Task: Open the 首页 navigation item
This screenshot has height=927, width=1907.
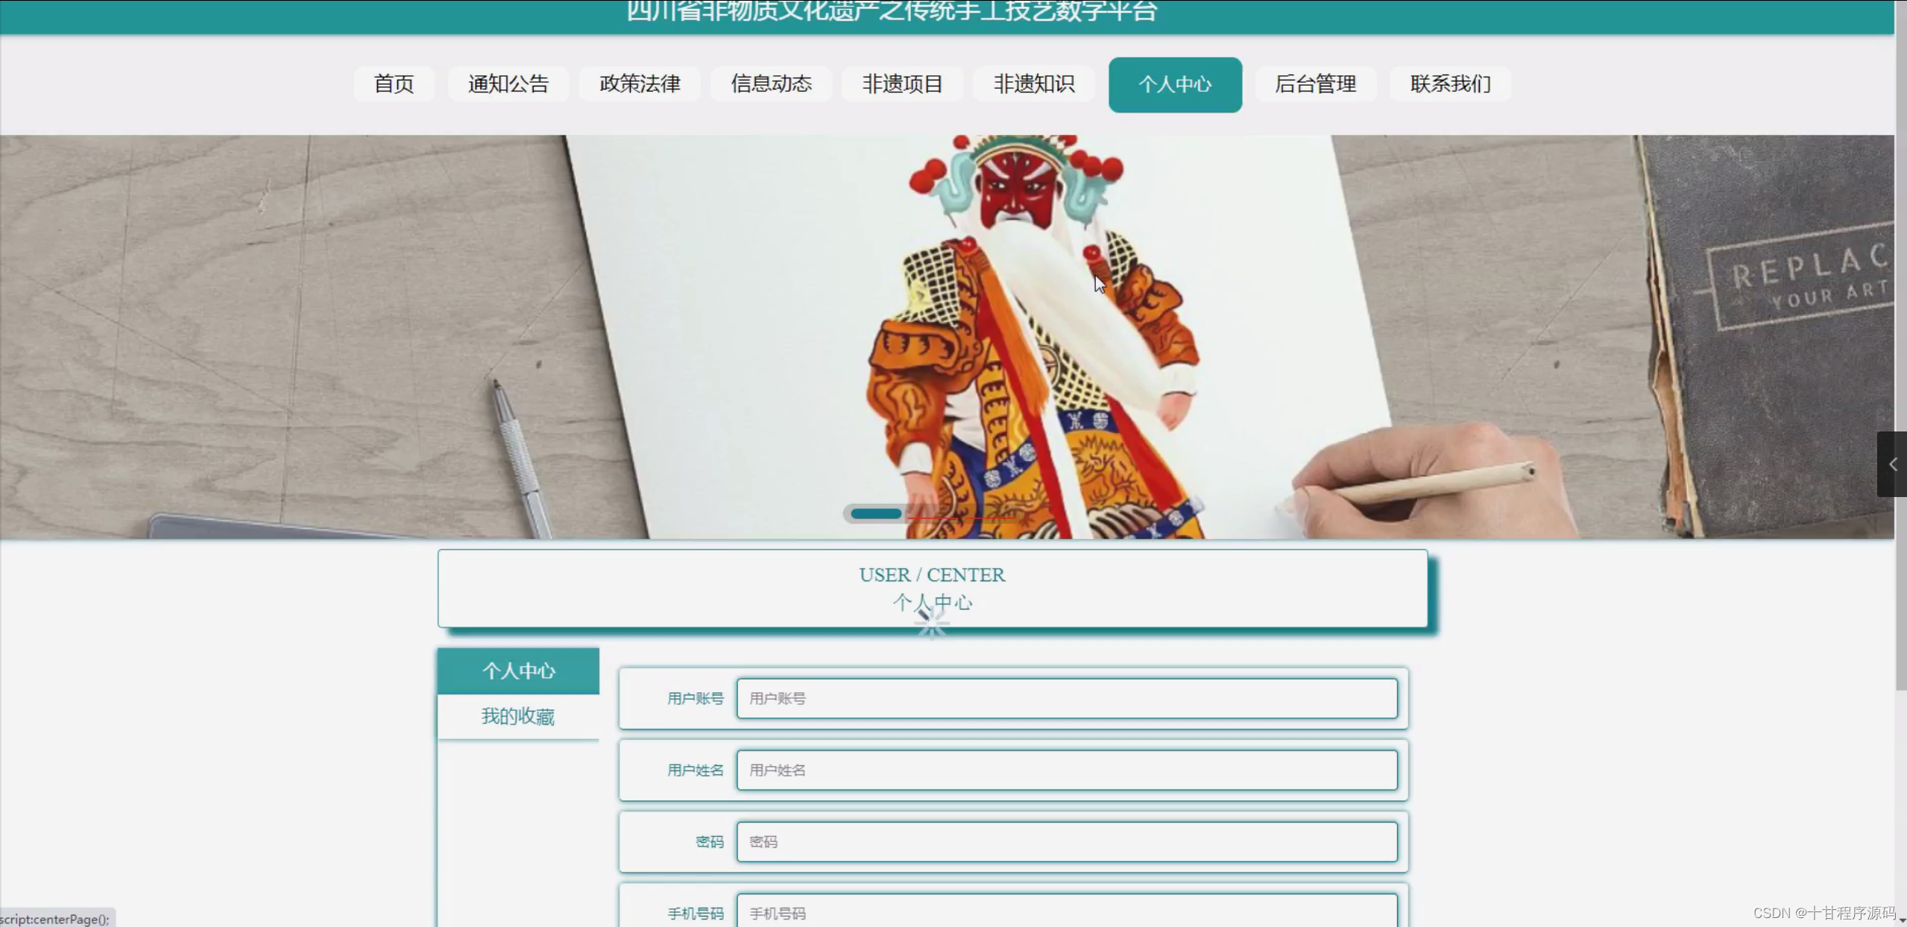Action: point(394,84)
